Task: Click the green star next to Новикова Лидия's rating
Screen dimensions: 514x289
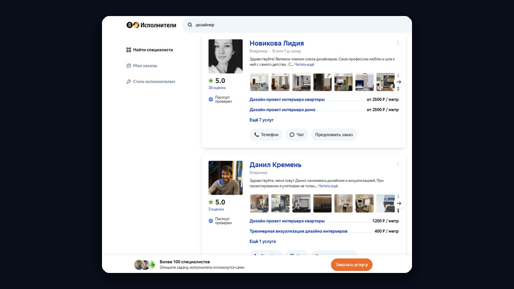Action: [211, 81]
